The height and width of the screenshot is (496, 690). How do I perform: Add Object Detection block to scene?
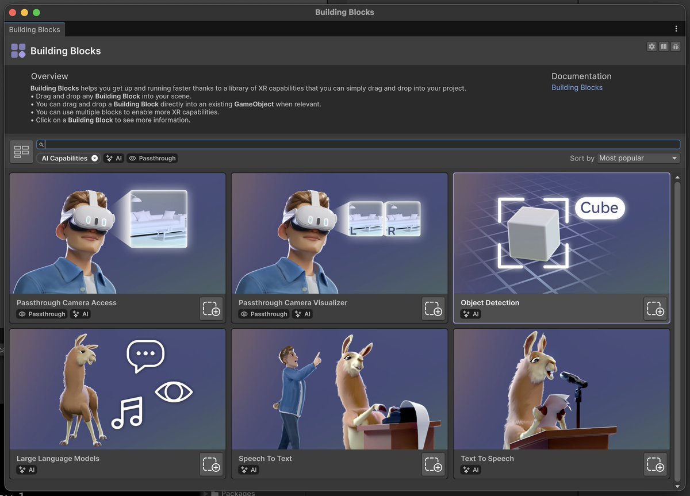(655, 309)
